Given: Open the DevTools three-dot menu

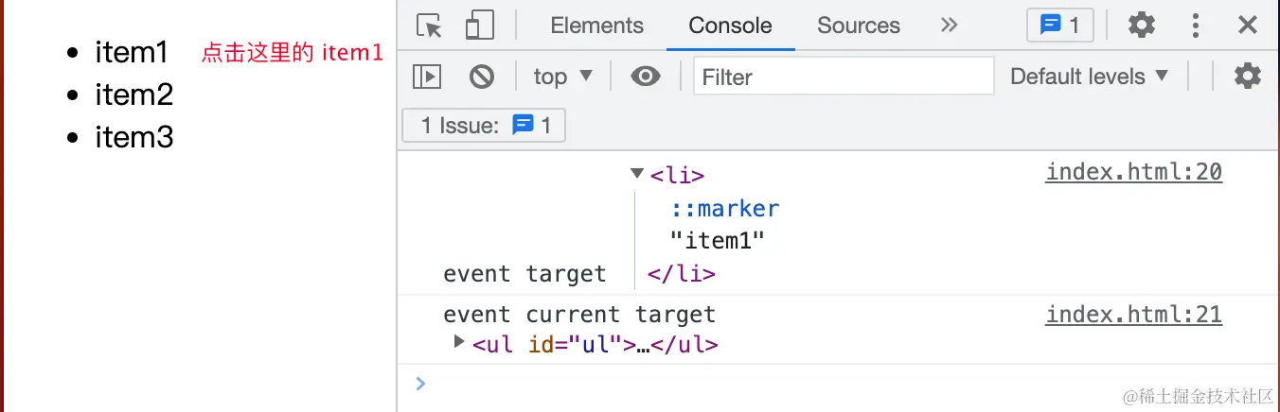Looking at the screenshot, I should [x=1196, y=26].
